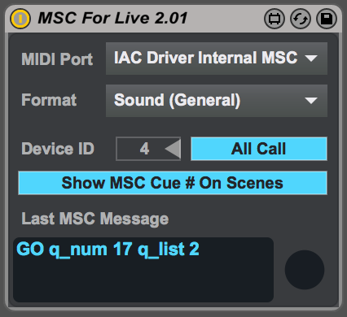Click the Device ID number box
The height and width of the screenshot is (317, 347).
coord(148,149)
